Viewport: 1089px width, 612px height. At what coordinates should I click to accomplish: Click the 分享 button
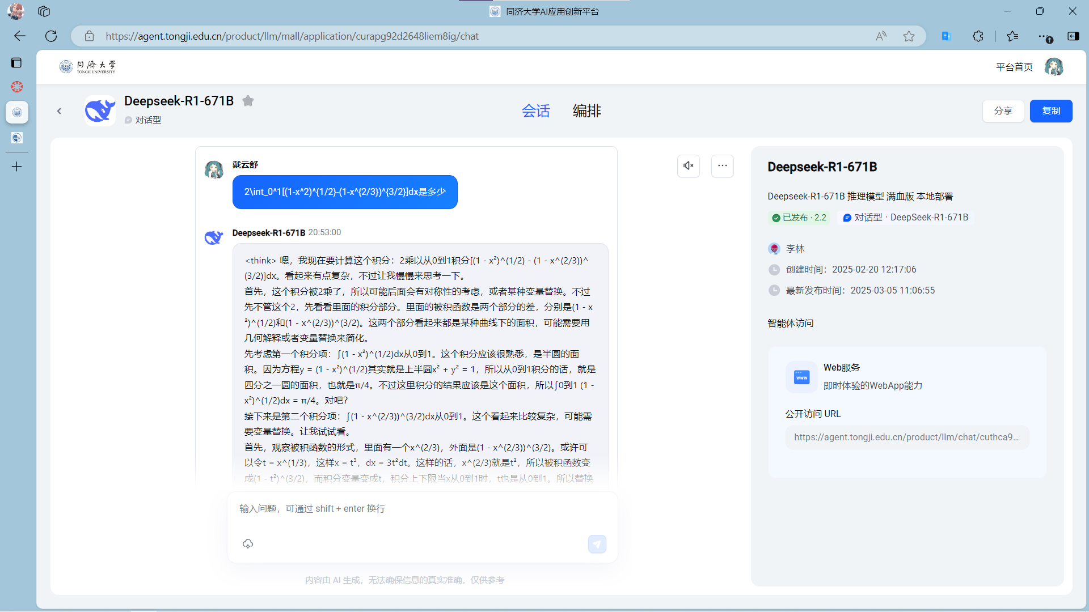[1003, 111]
